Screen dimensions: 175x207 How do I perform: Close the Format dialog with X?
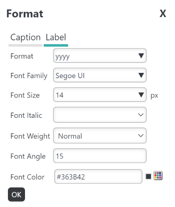point(163,14)
